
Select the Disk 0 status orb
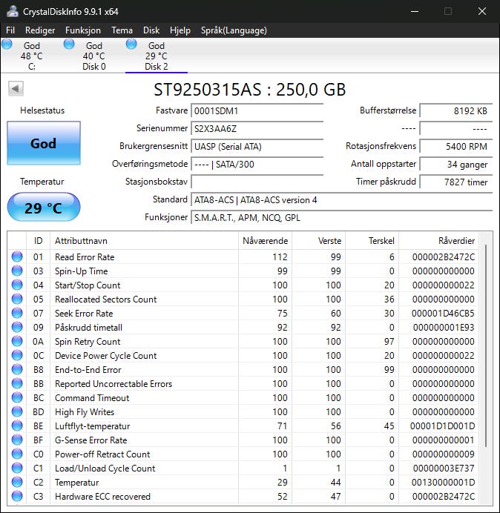pos(69,44)
